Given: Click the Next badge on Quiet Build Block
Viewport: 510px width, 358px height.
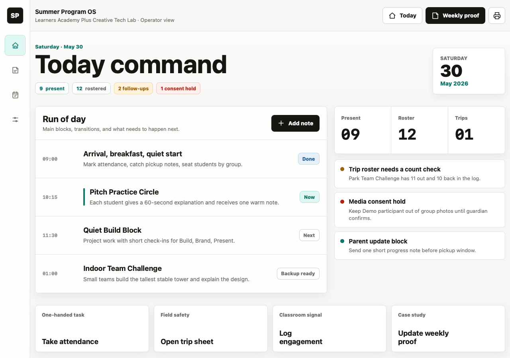Looking at the screenshot, I should point(309,235).
